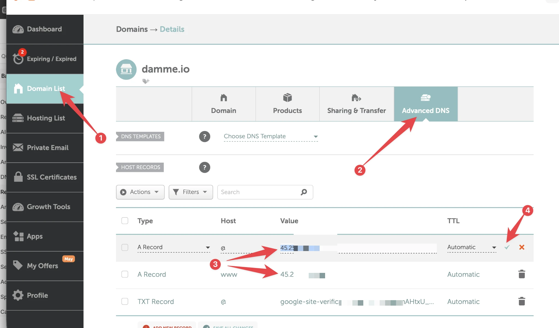Go to Domain List in sidebar
This screenshot has width=559, height=328.
(x=45, y=88)
